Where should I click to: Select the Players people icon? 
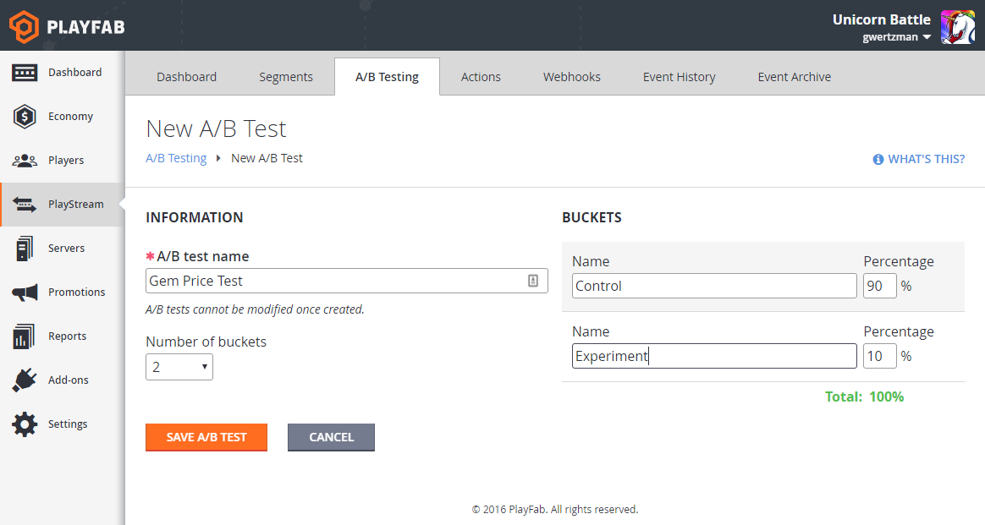(25, 161)
